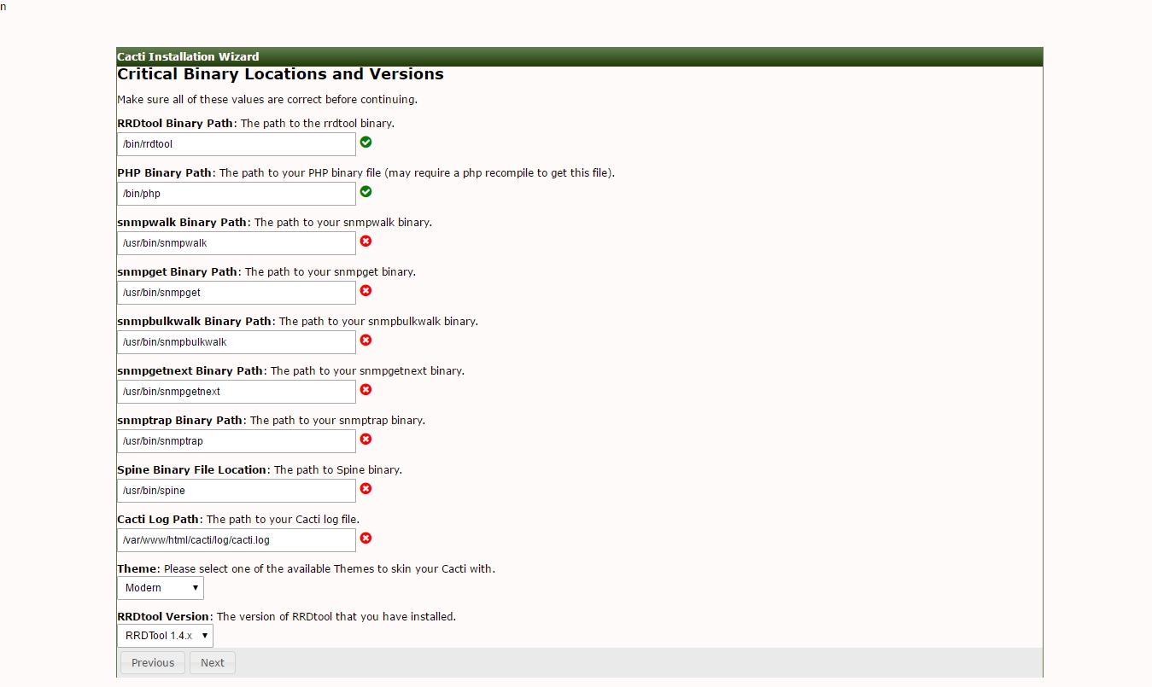Edit the Cacti Log Path field

(x=237, y=540)
